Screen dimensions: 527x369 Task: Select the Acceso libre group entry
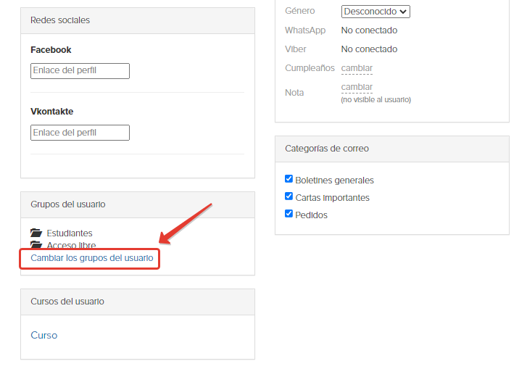click(x=71, y=245)
